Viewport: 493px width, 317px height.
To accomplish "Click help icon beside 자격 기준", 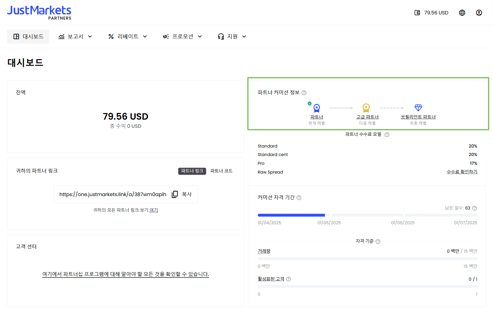I will [378, 242].
